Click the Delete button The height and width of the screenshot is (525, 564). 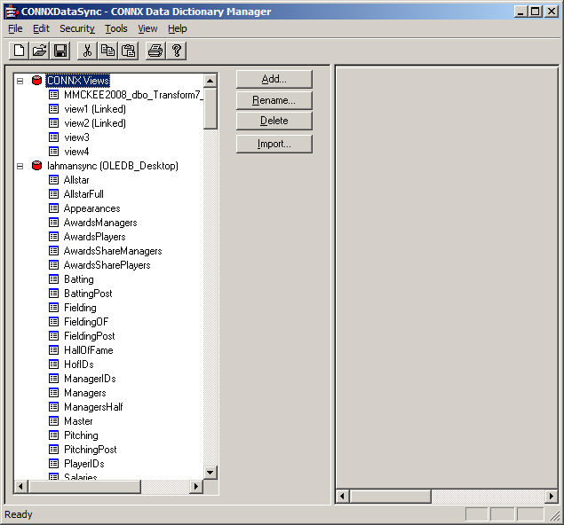click(274, 121)
